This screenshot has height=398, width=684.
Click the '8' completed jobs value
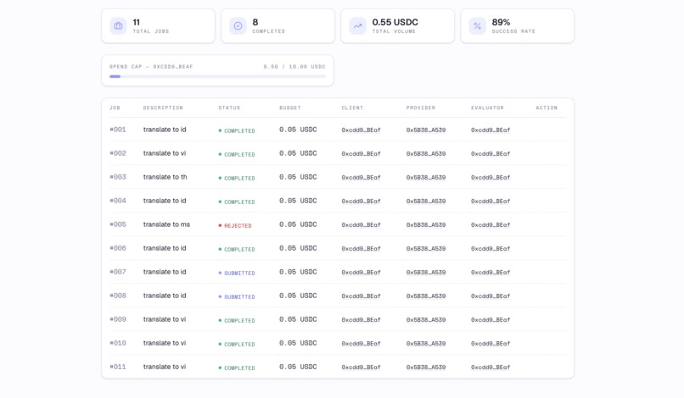[255, 22]
